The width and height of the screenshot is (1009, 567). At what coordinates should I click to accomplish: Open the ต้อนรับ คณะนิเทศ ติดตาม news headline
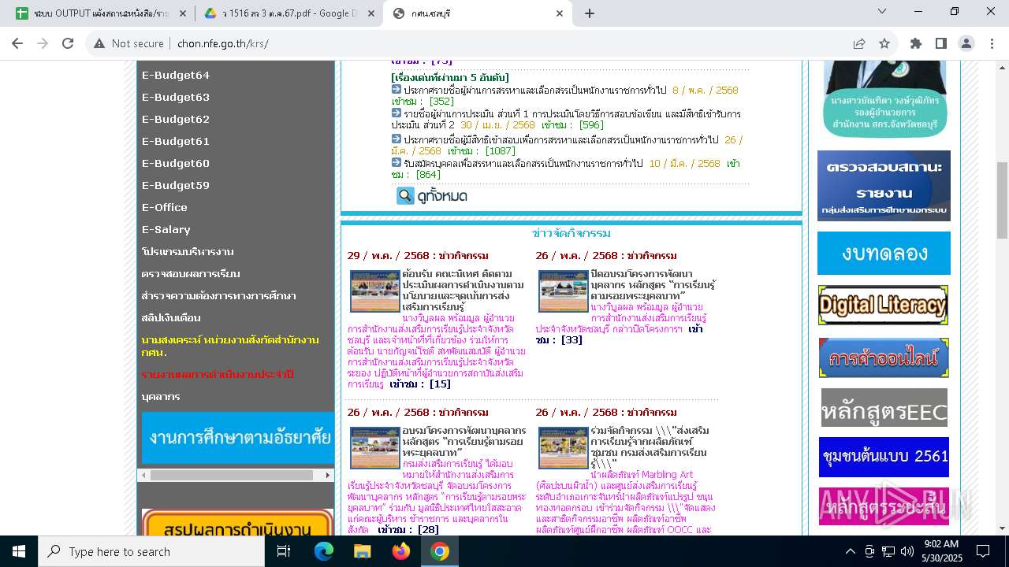pyautogui.click(x=463, y=290)
